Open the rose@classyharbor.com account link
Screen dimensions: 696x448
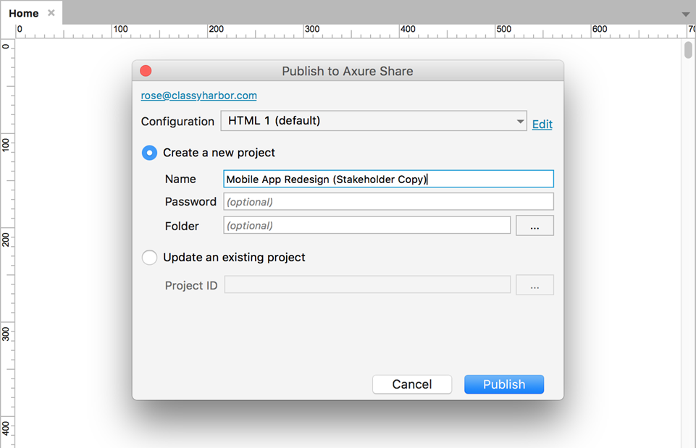pyautogui.click(x=199, y=96)
